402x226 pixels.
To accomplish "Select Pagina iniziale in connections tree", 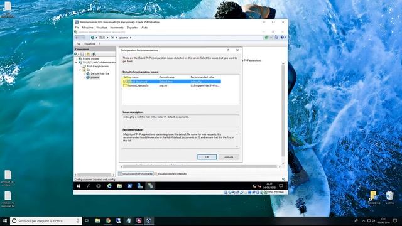I will 90,58.
